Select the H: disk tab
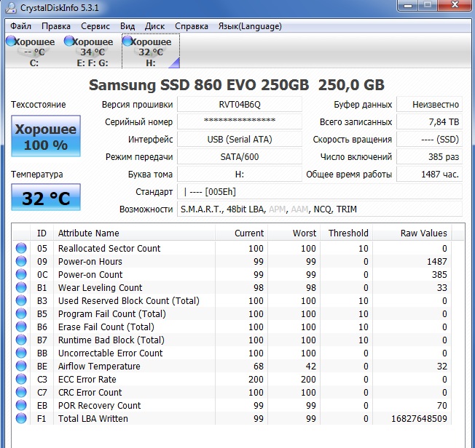 151,51
